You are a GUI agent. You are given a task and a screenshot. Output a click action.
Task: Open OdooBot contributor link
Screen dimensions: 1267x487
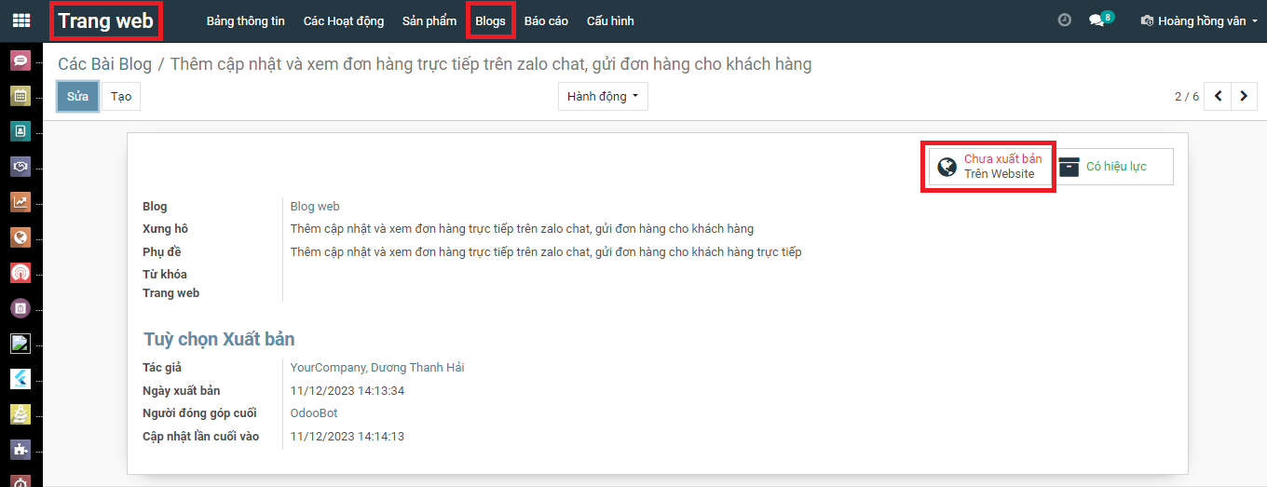tap(314, 413)
